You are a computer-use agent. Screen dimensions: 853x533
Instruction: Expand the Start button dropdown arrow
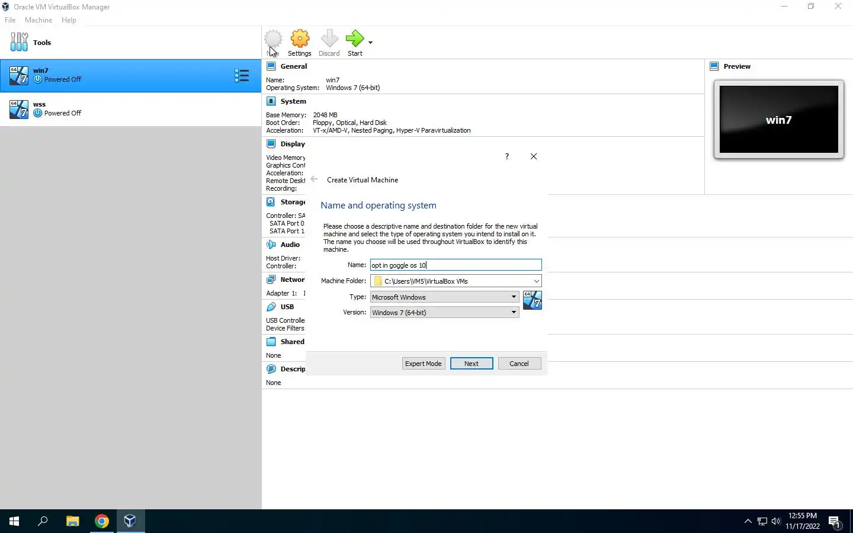point(371,43)
